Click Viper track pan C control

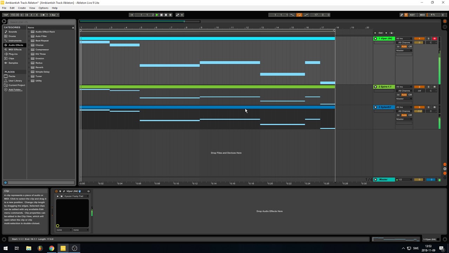(x=431, y=43)
